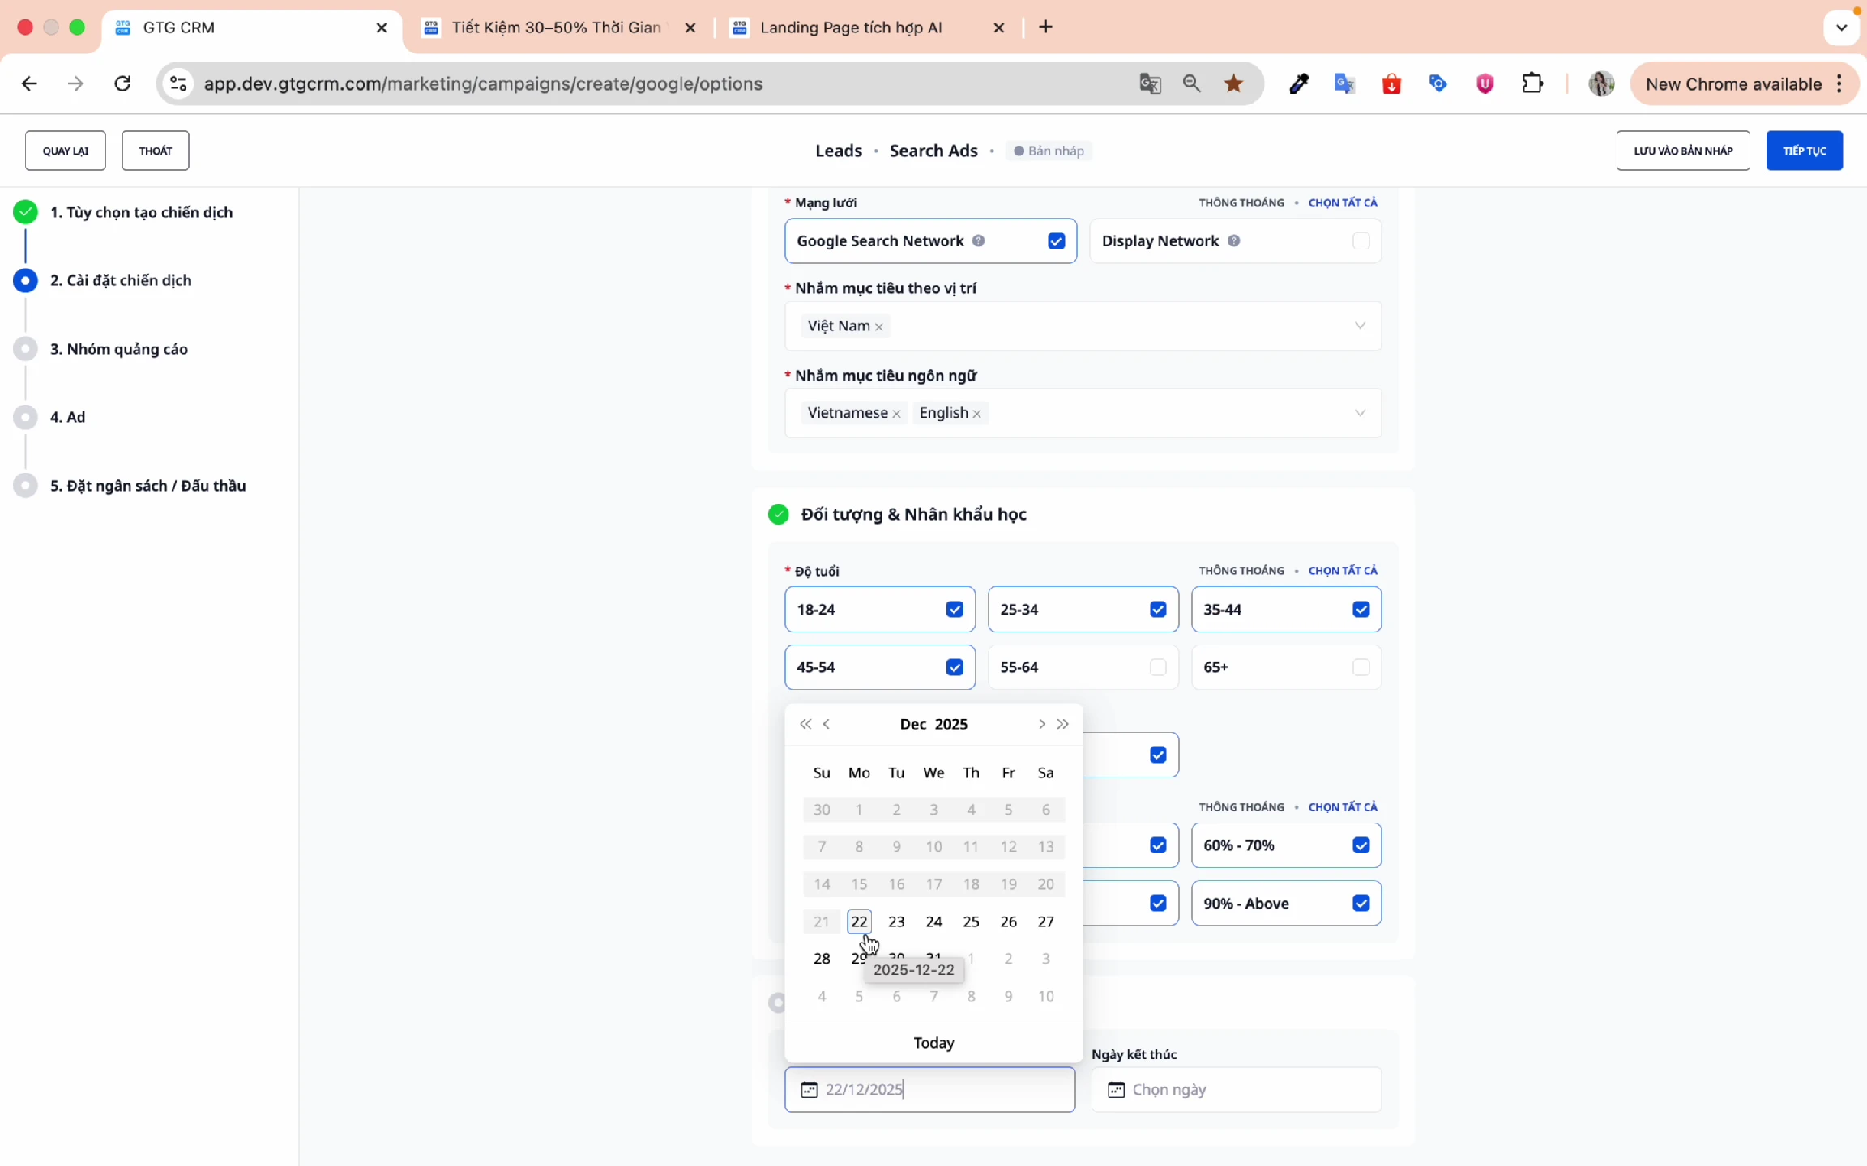Select December 25 in the calendar
1867x1166 pixels.
point(971,921)
